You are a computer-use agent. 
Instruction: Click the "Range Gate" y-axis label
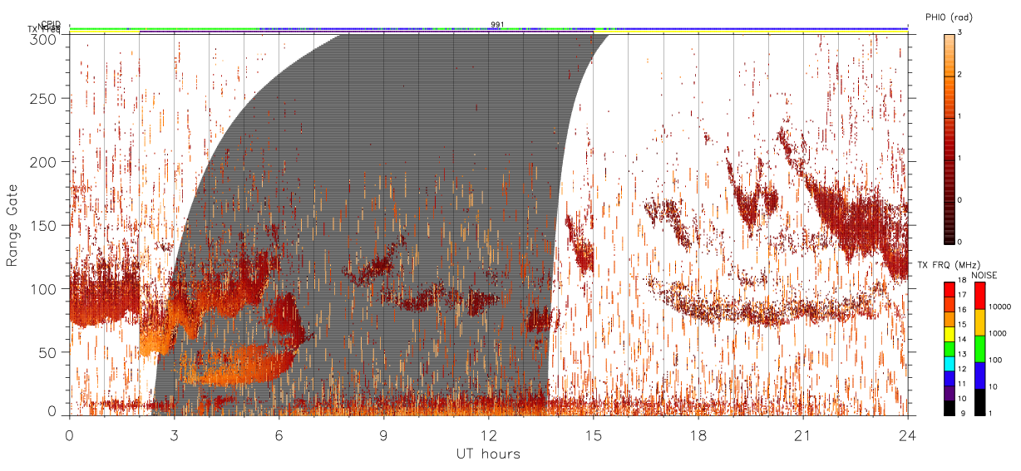click(x=12, y=226)
